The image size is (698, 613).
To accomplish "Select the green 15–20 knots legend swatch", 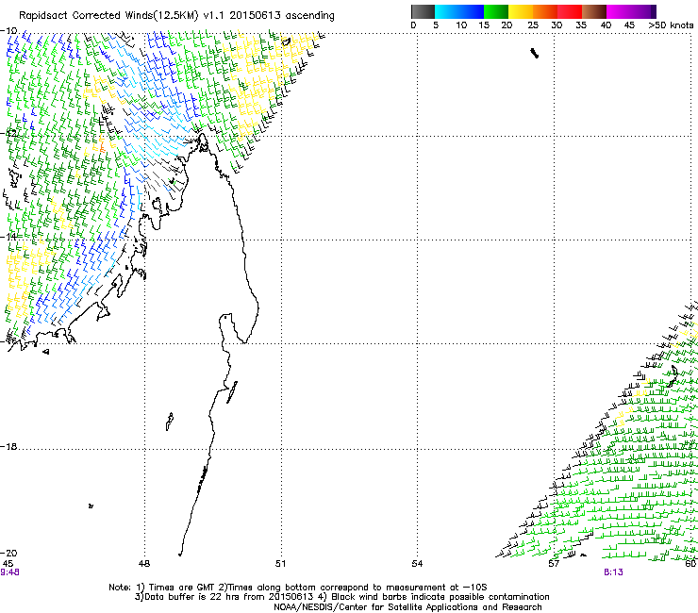I will [496, 11].
